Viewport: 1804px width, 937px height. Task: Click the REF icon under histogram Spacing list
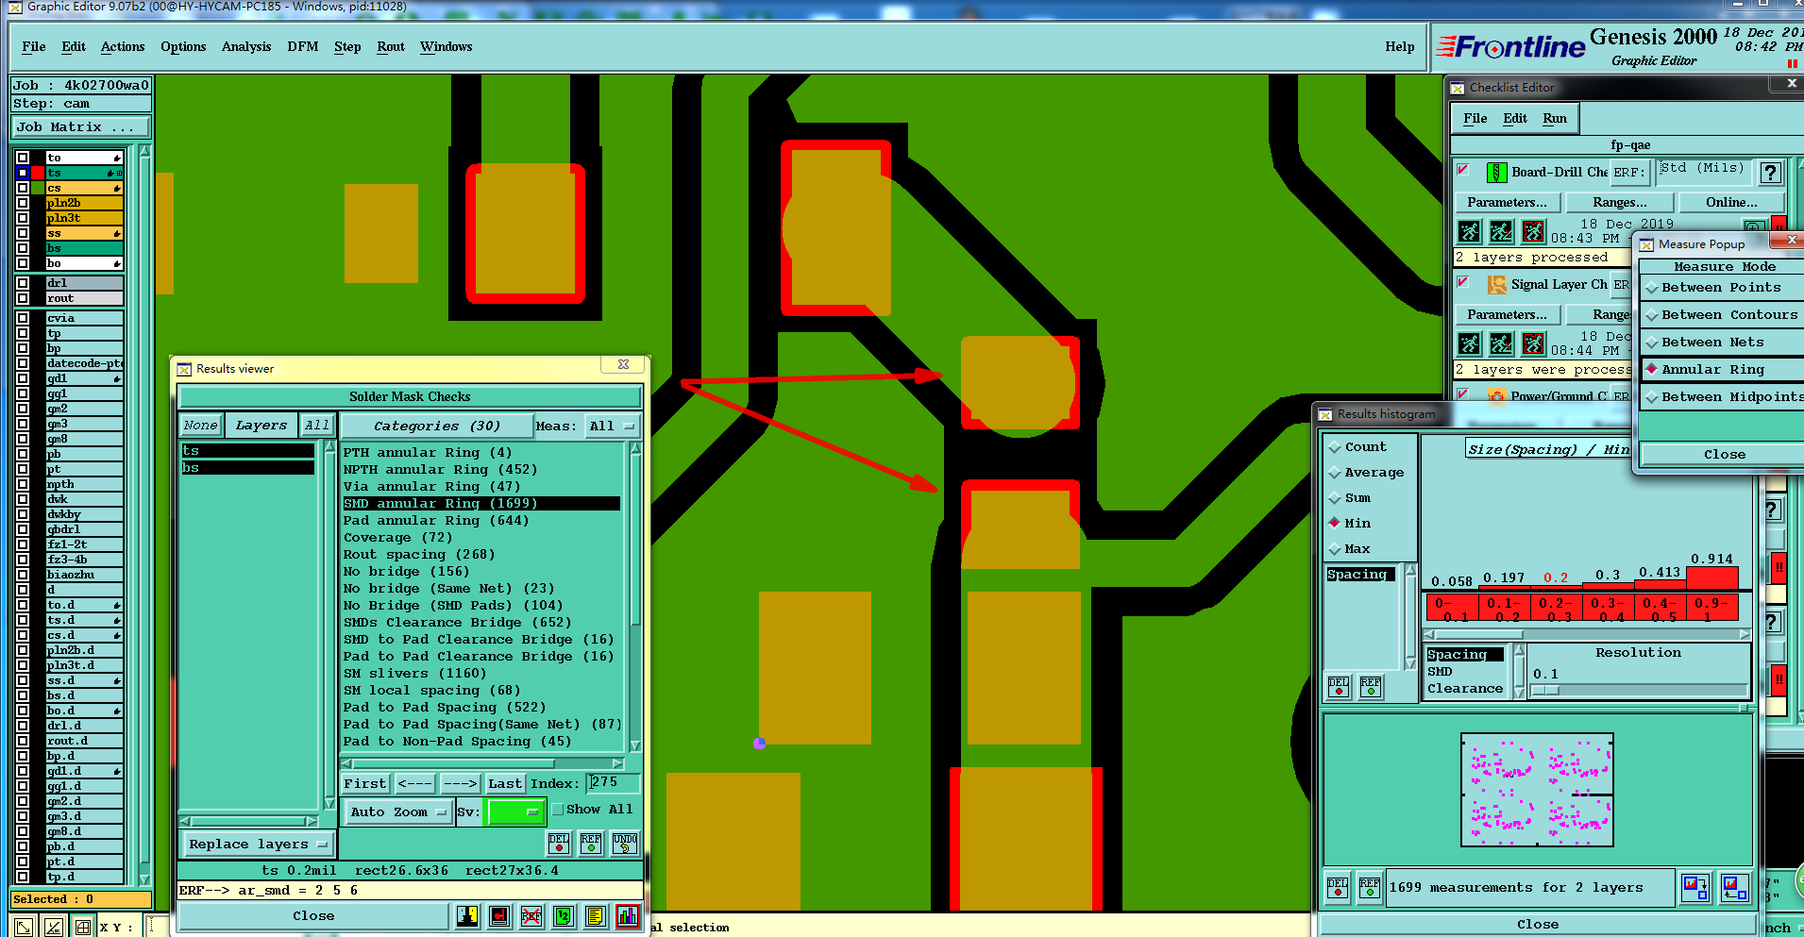click(x=1371, y=687)
